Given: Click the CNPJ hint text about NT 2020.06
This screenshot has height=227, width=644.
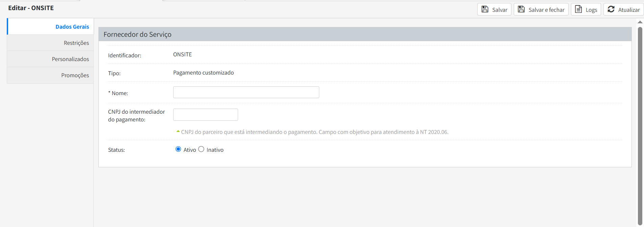Looking at the screenshot, I should point(315,132).
